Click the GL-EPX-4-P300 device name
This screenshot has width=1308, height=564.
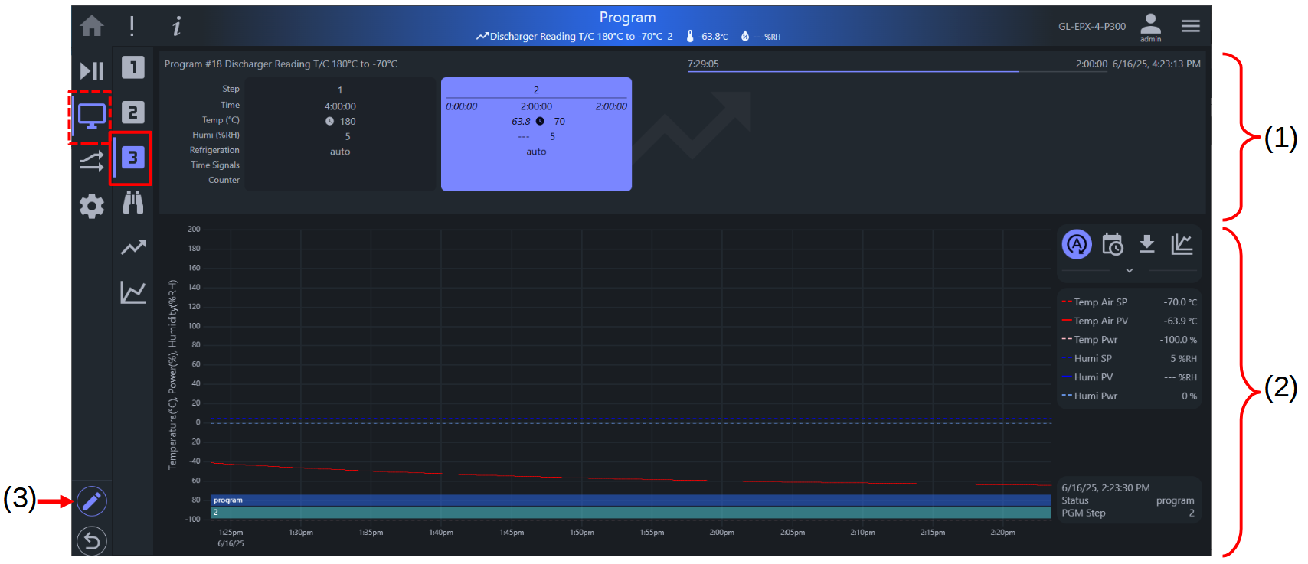[x=1092, y=26]
